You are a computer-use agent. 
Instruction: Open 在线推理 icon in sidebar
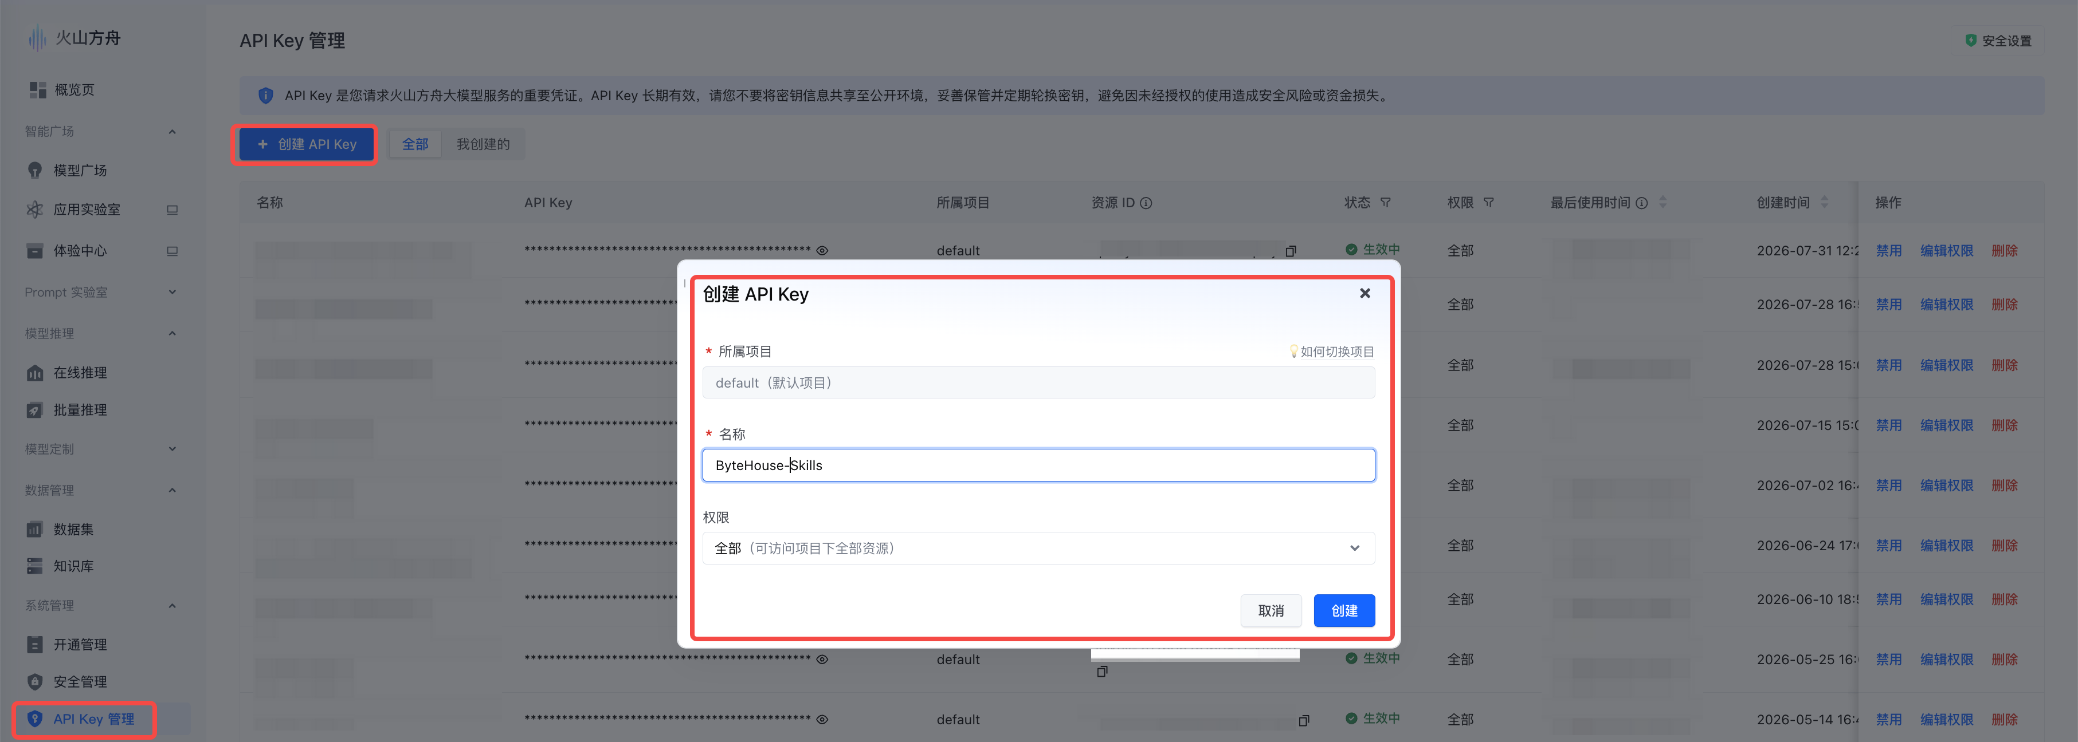point(35,372)
